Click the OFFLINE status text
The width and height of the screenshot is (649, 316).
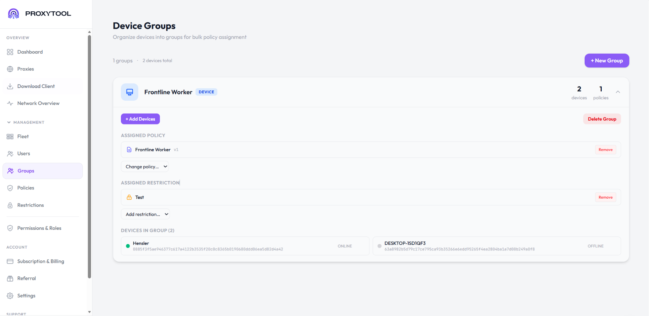(x=596, y=246)
